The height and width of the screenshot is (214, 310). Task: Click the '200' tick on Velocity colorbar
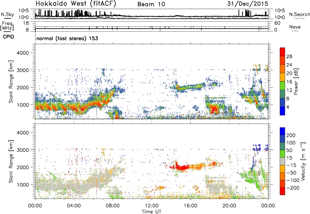[291, 135]
